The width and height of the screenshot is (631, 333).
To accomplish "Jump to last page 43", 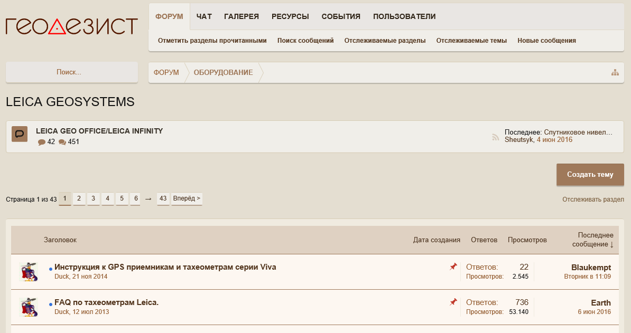I will pos(163,198).
